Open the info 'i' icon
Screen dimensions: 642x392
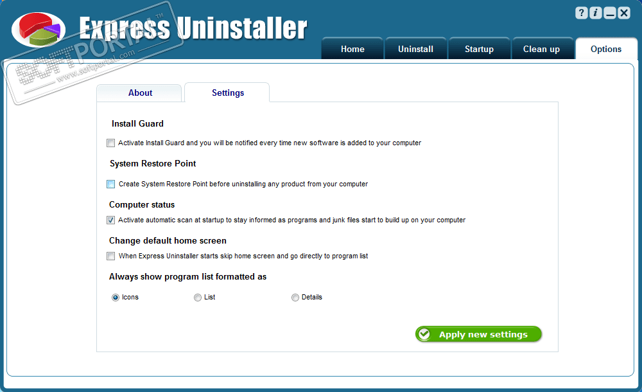pos(595,13)
